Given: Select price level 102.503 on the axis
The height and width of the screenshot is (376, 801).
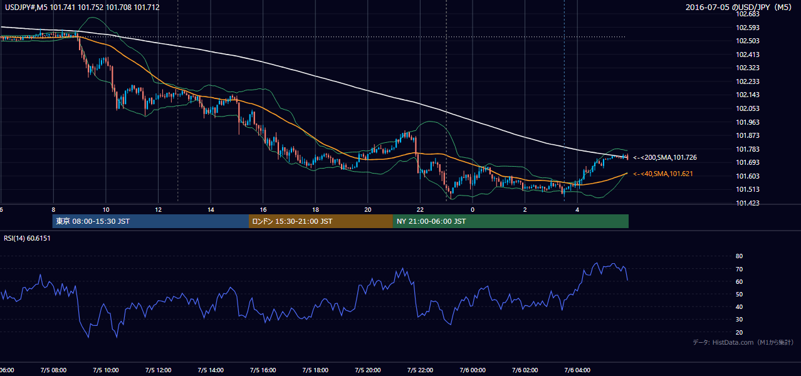Looking at the screenshot, I should click(x=747, y=41).
